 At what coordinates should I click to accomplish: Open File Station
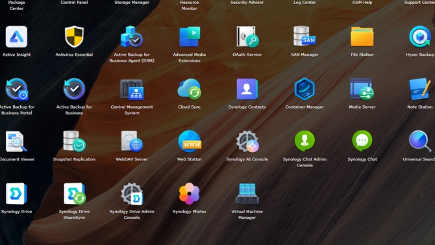pyautogui.click(x=362, y=37)
